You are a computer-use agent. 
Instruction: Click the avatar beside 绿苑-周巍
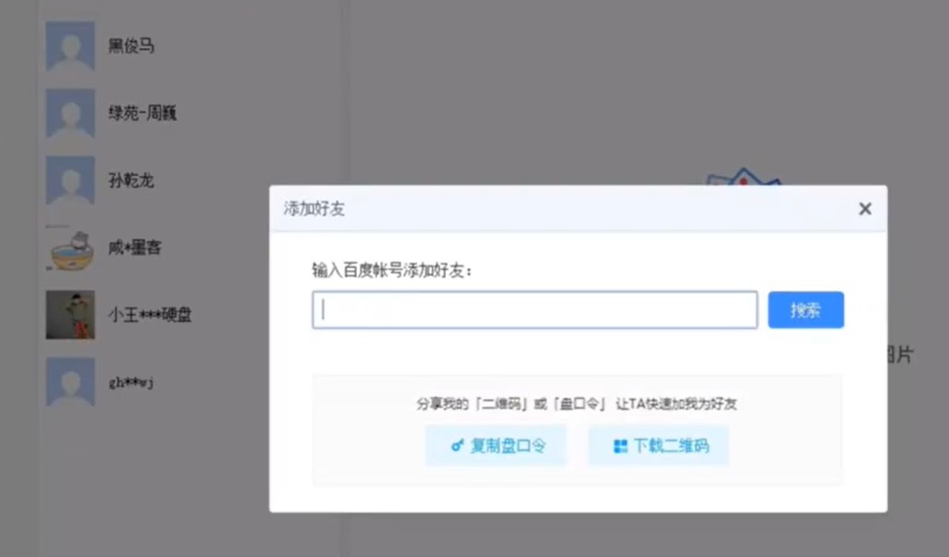click(x=70, y=113)
